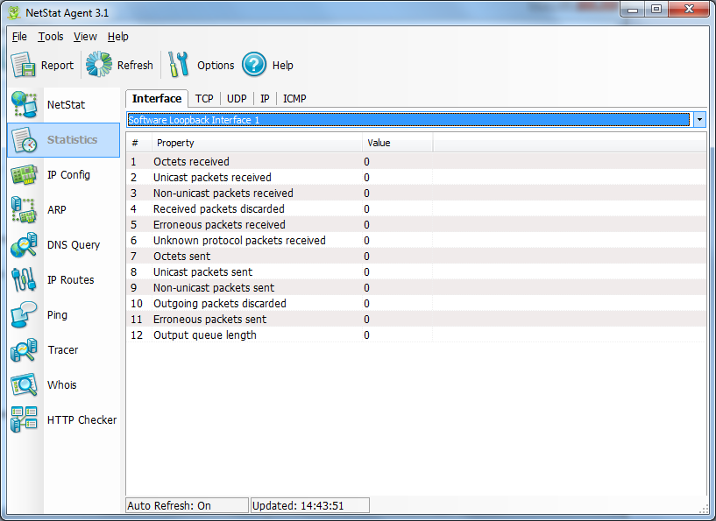Select the NetStat sidebar icon

(25, 104)
